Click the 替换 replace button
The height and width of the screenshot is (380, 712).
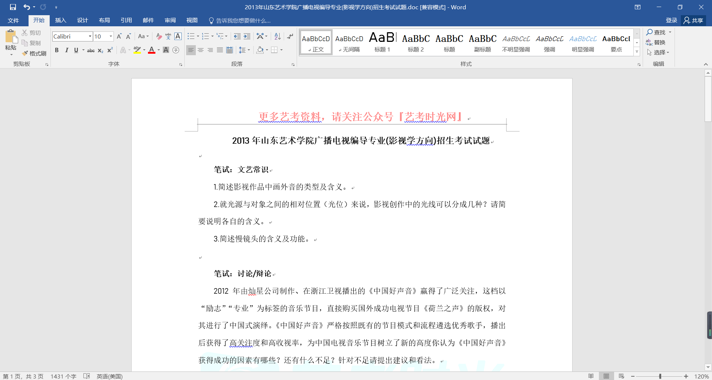pyautogui.click(x=656, y=42)
